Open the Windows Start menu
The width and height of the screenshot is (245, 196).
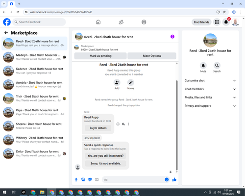point(4,192)
